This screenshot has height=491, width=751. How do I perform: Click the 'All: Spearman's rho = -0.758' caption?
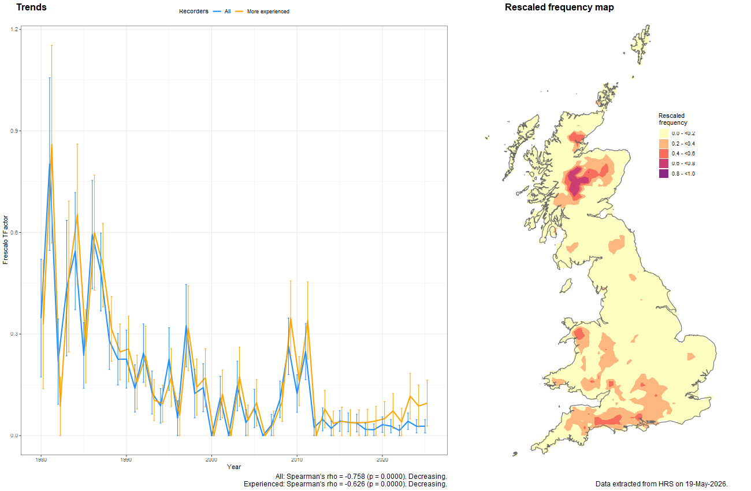pyautogui.click(x=362, y=476)
